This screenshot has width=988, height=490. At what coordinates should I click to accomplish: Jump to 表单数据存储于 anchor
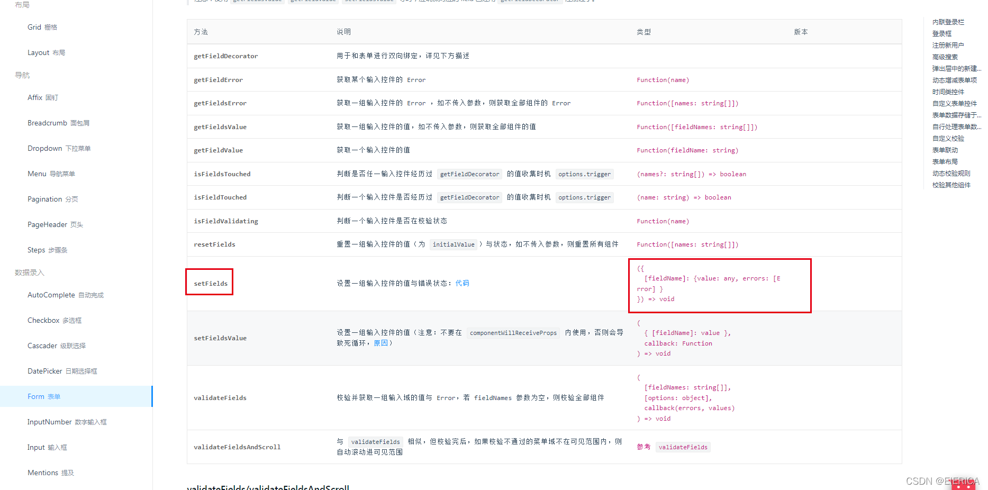click(x=957, y=115)
